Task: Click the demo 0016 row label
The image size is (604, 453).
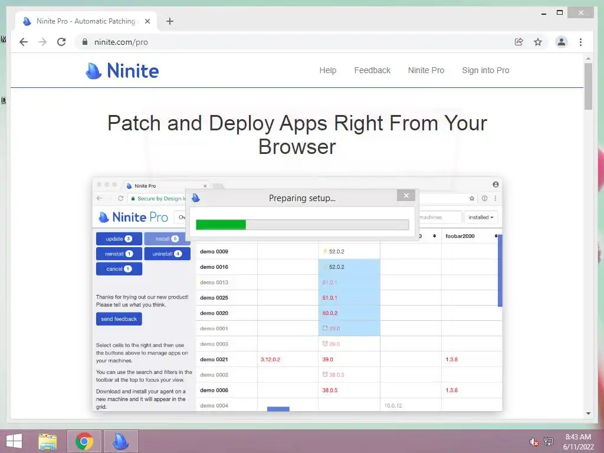Action: (x=214, y=267)
